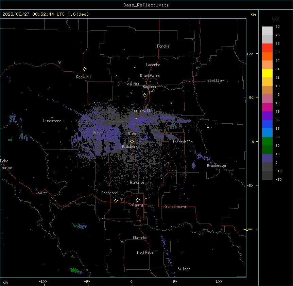Click the white plus marker north of Drumheller

208,127
